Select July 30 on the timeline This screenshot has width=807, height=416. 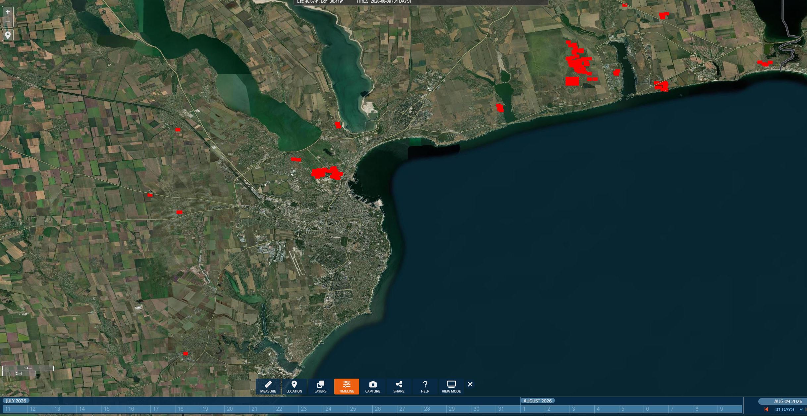pos(483,409)
